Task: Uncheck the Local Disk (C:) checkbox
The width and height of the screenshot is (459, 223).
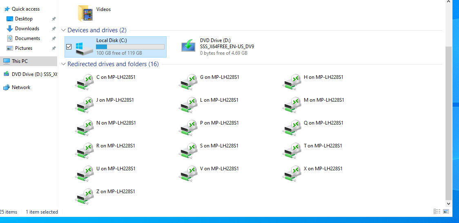Action: pos(69,47)
